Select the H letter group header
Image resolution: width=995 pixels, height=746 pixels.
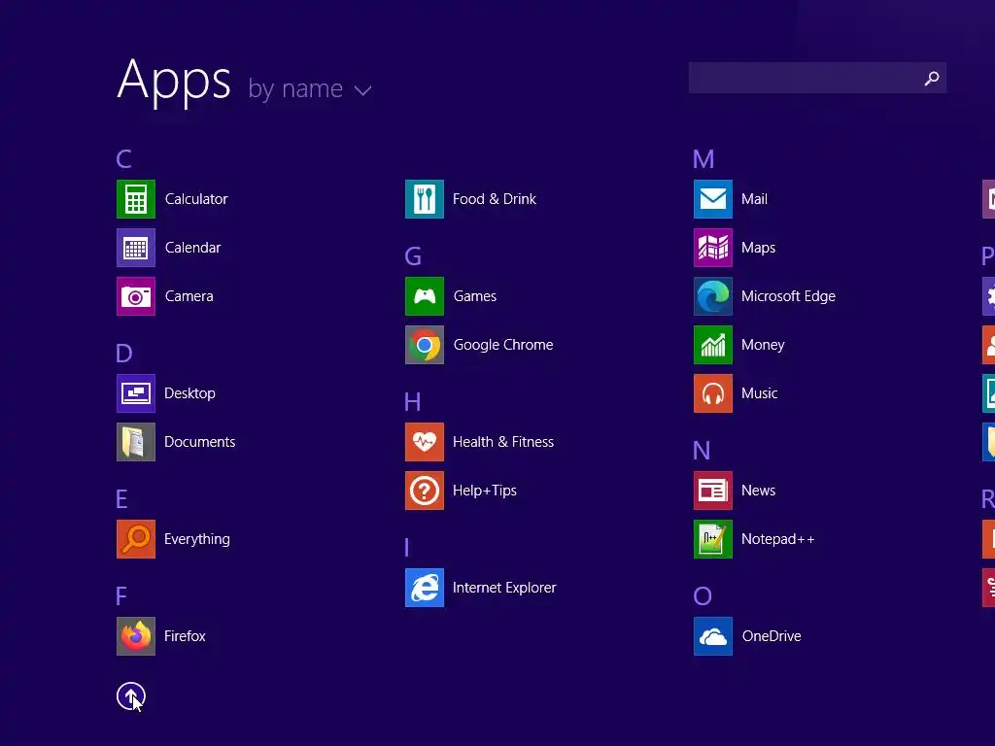[412, 401]
